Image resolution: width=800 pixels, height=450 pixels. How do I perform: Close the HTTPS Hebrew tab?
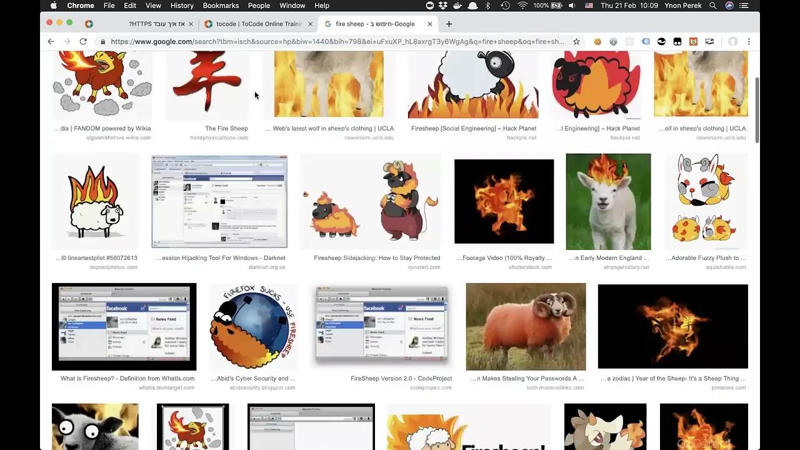pyautogui.click(x=191, y=24)
